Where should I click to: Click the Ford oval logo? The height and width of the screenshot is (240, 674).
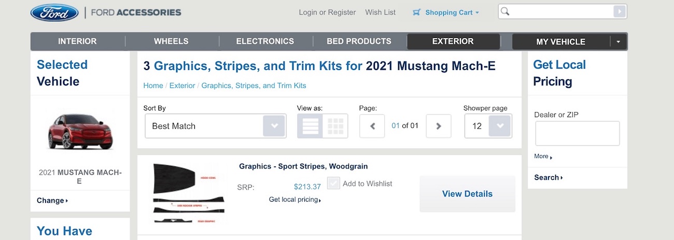(54, 12)
